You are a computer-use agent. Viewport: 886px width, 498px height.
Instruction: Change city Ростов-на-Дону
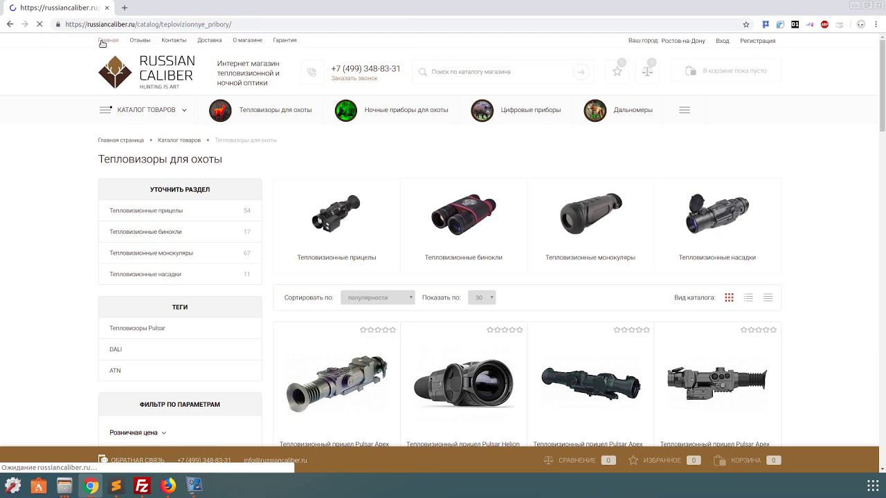click(683, 41)
